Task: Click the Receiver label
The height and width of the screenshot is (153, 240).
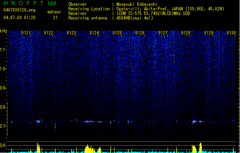Action: tap(77, 13)
